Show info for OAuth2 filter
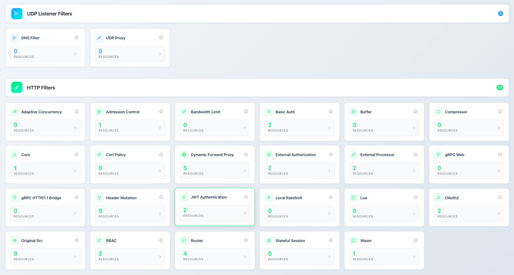The width and height of the screenshot is (514, 275). tap(500, 197)
